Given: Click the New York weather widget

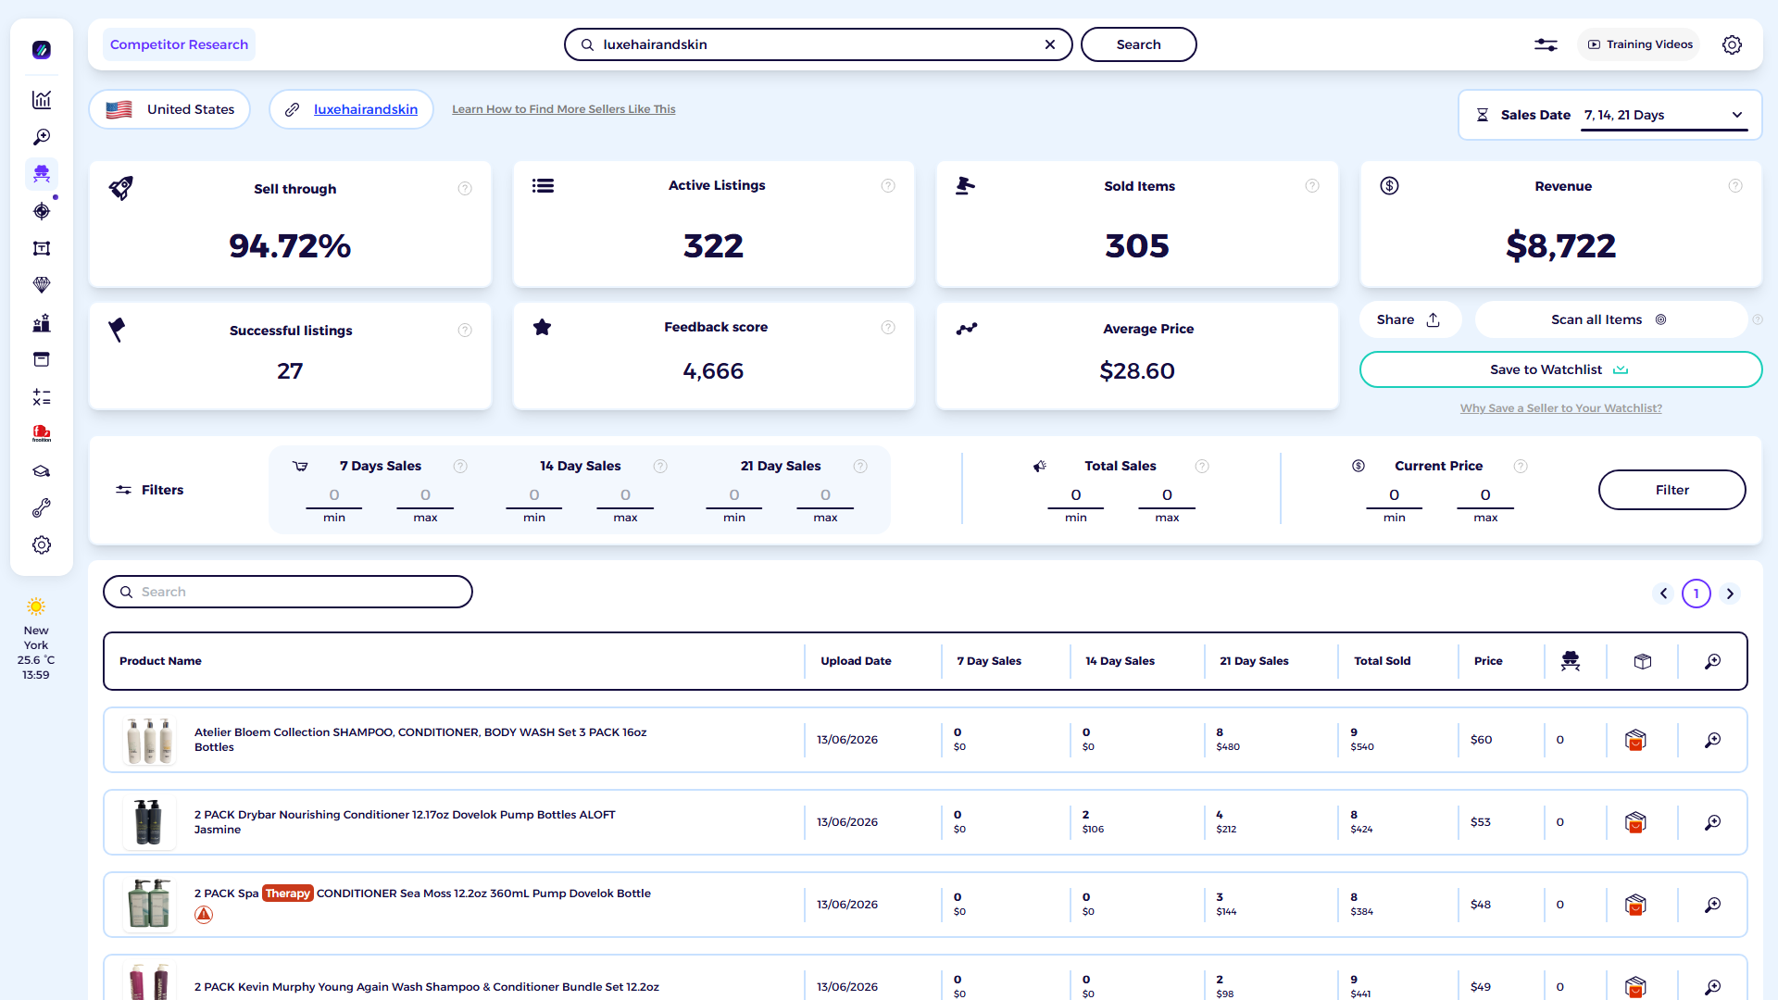Looking at the screenshot, I should pos(36,640).
